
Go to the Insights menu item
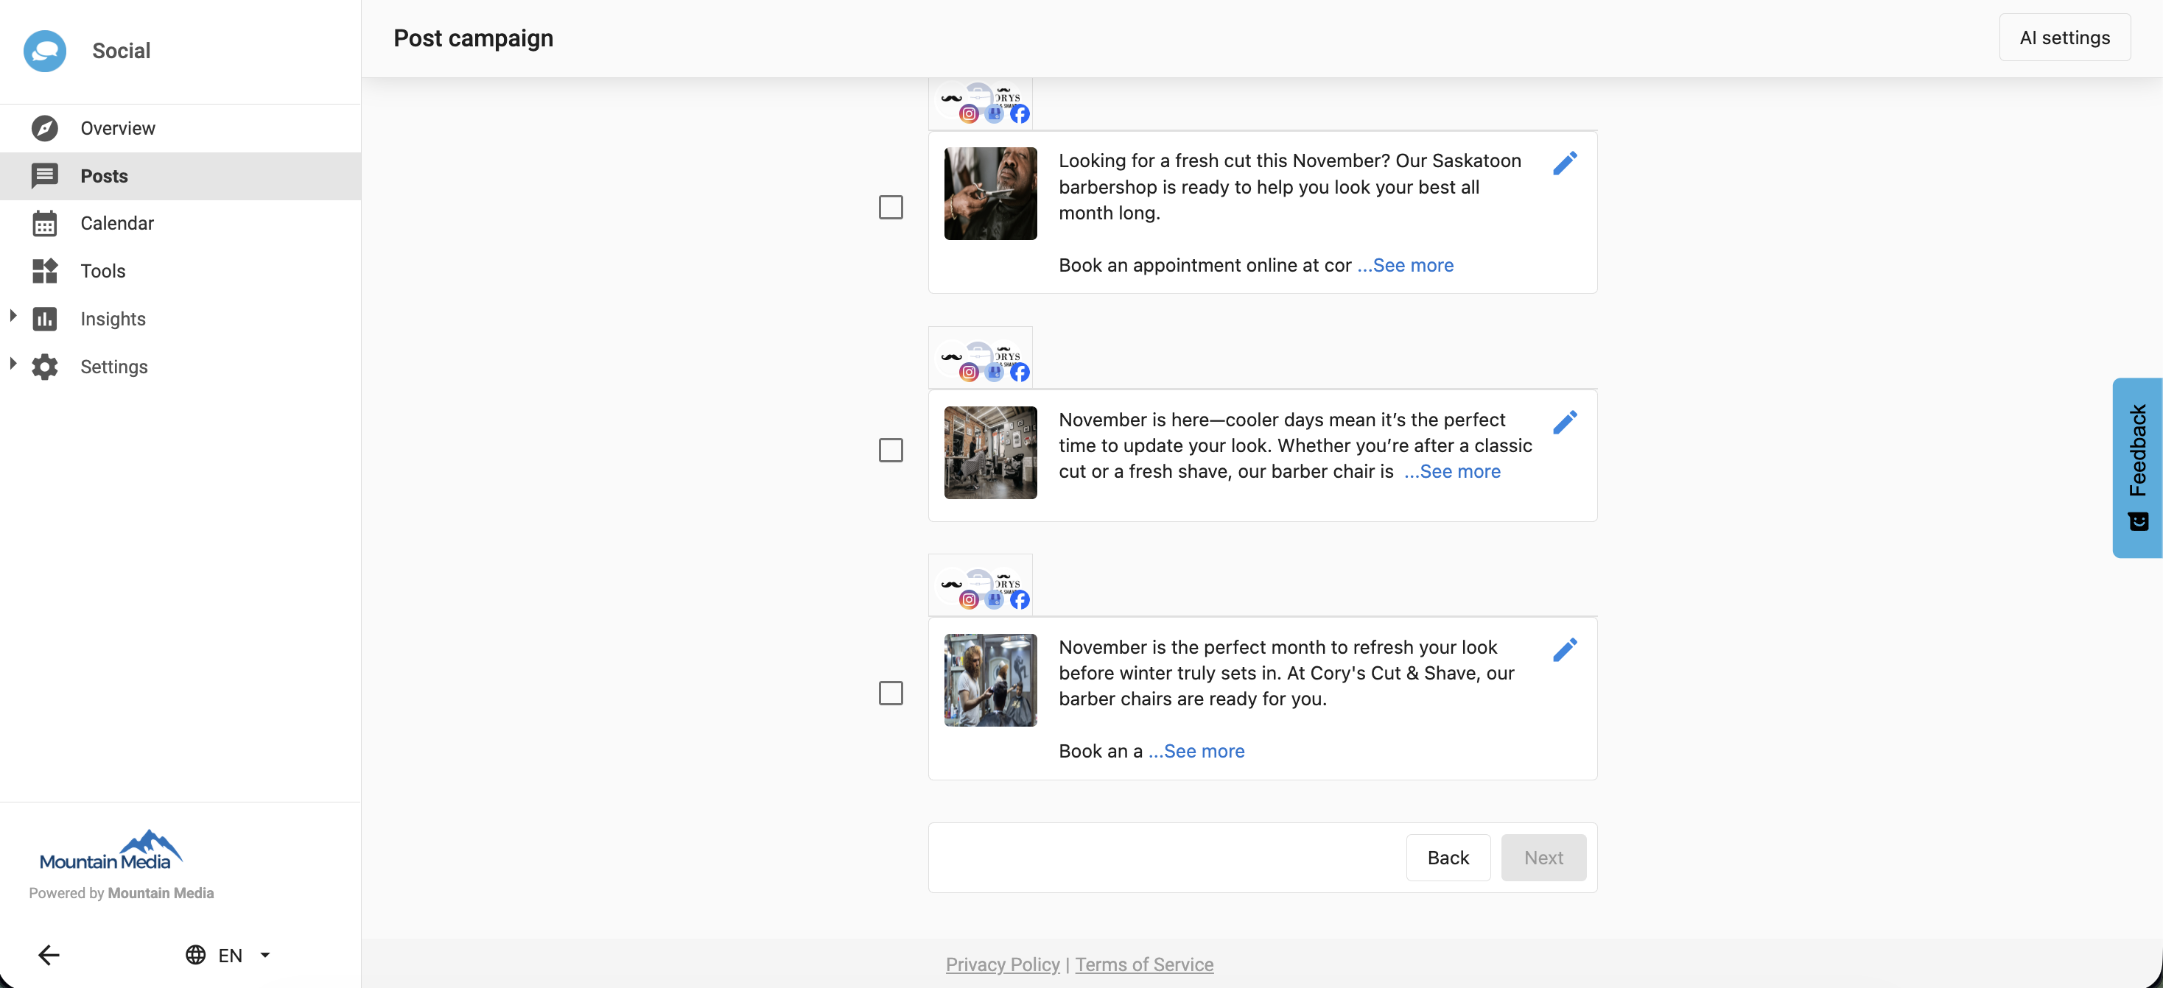click(113, 319)
